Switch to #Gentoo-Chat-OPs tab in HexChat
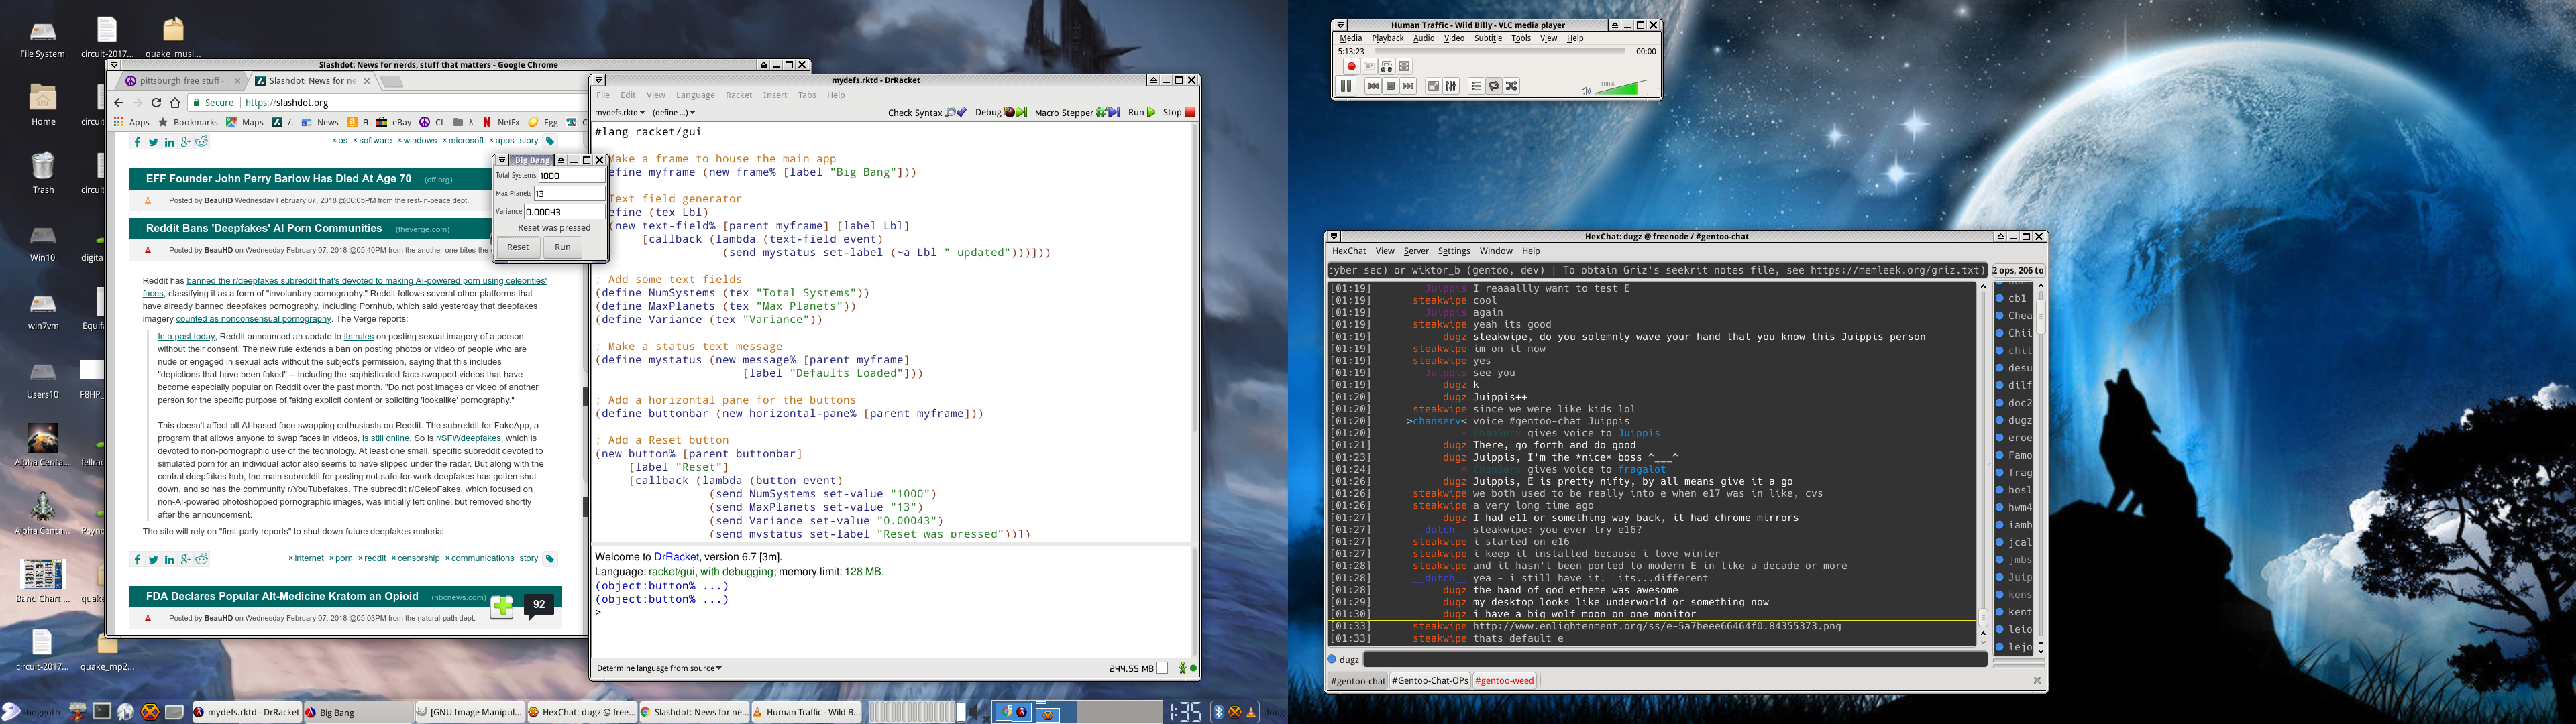The width and height of the screenshot is (2576, 724). tap(1430, 681)
